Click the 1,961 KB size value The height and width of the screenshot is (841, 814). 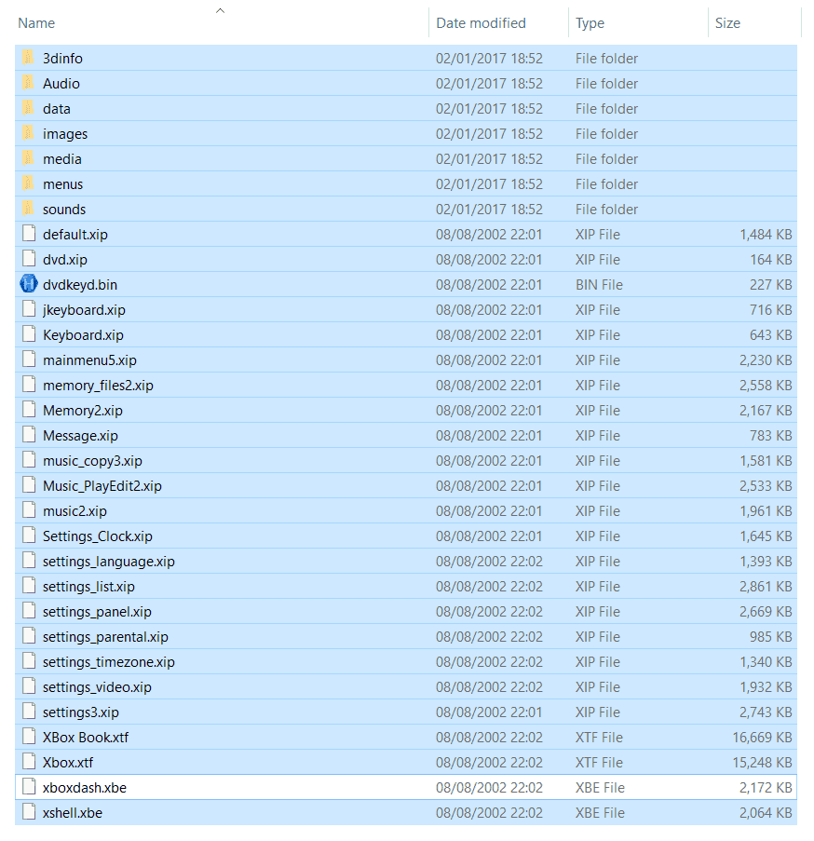coord(766,511)
